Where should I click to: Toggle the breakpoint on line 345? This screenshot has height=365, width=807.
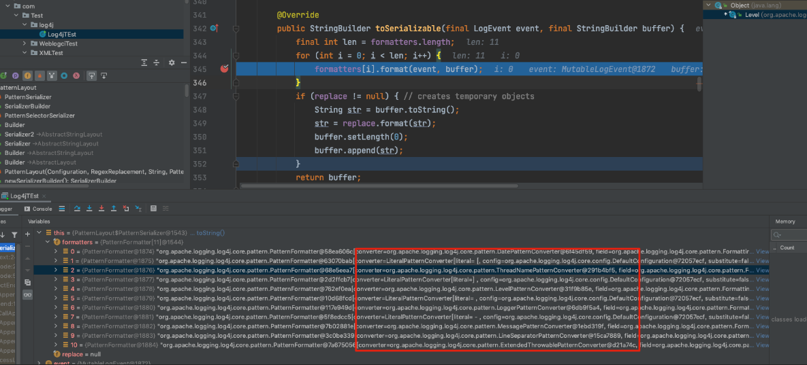click(x=223, y=69)
